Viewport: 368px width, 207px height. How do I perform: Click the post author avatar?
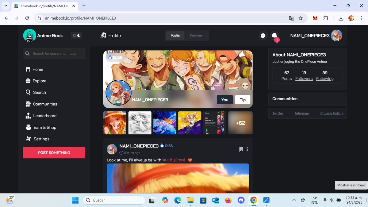[x=112, y=149]
